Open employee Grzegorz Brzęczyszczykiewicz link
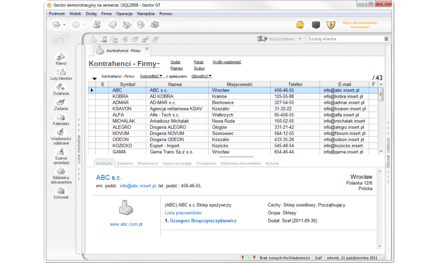 [x=203, y=221]
